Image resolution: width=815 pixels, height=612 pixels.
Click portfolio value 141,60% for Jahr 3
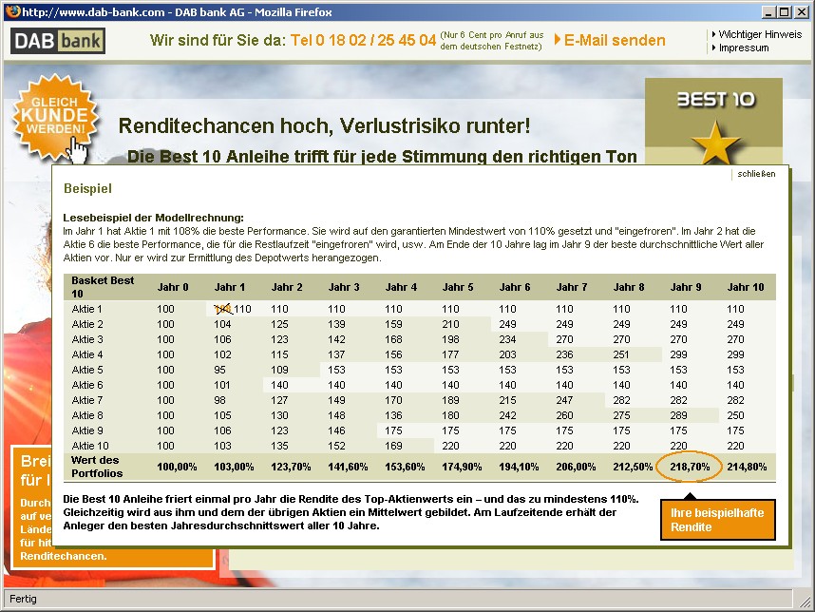tap(348, 467)
